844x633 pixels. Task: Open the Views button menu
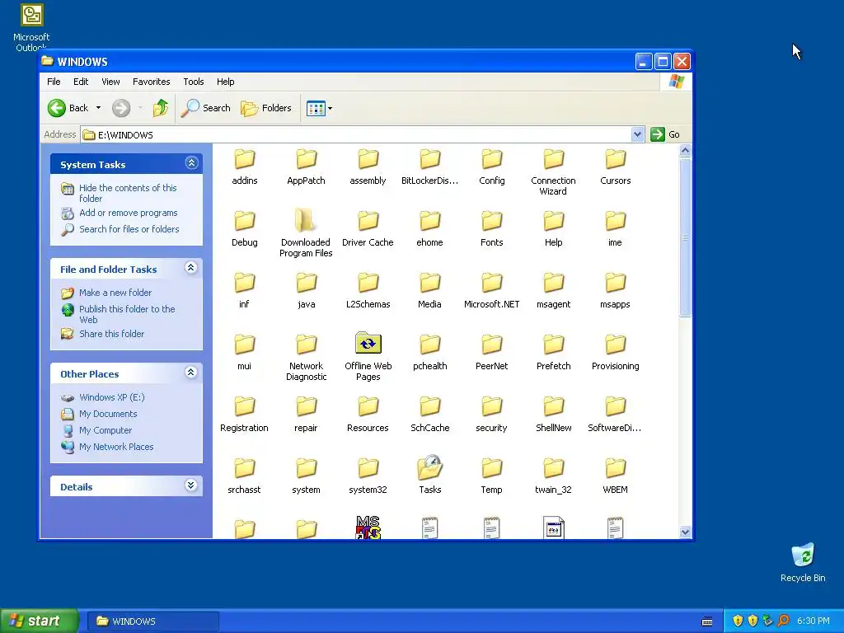point(319,108)
